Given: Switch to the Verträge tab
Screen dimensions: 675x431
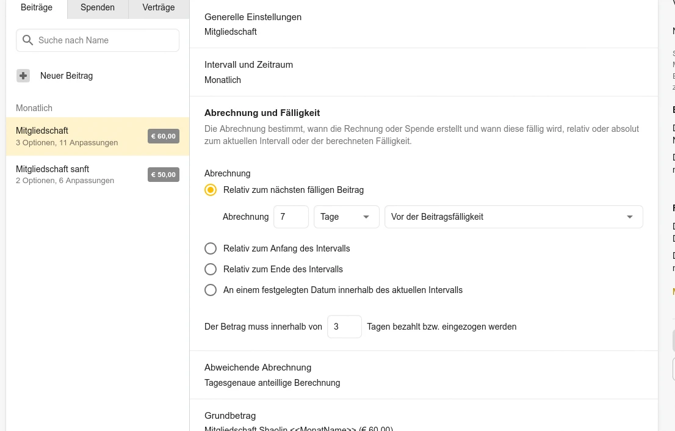Looking at the screenshot, I should point(159,8).
